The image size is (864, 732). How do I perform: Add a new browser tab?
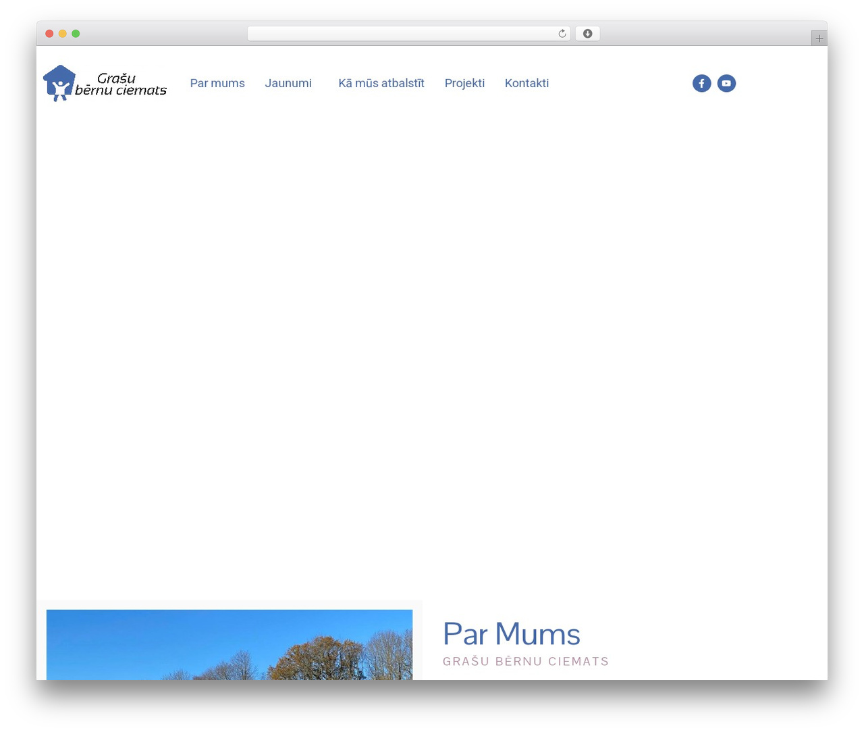pos(819,38)
